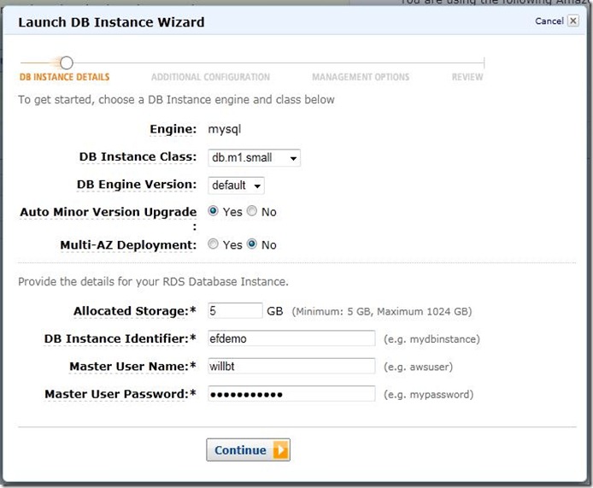Image resolution: width=593 pixels, height=488 pixels.
Task: Focus the DB Instance Identifier field
Action: coord(291,338)
